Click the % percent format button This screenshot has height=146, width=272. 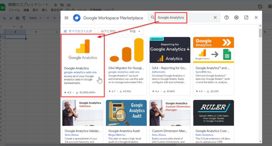[54, 18]
